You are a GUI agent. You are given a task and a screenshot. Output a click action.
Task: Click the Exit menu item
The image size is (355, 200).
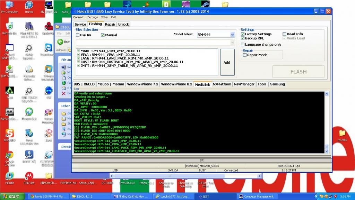coord(114,17)
